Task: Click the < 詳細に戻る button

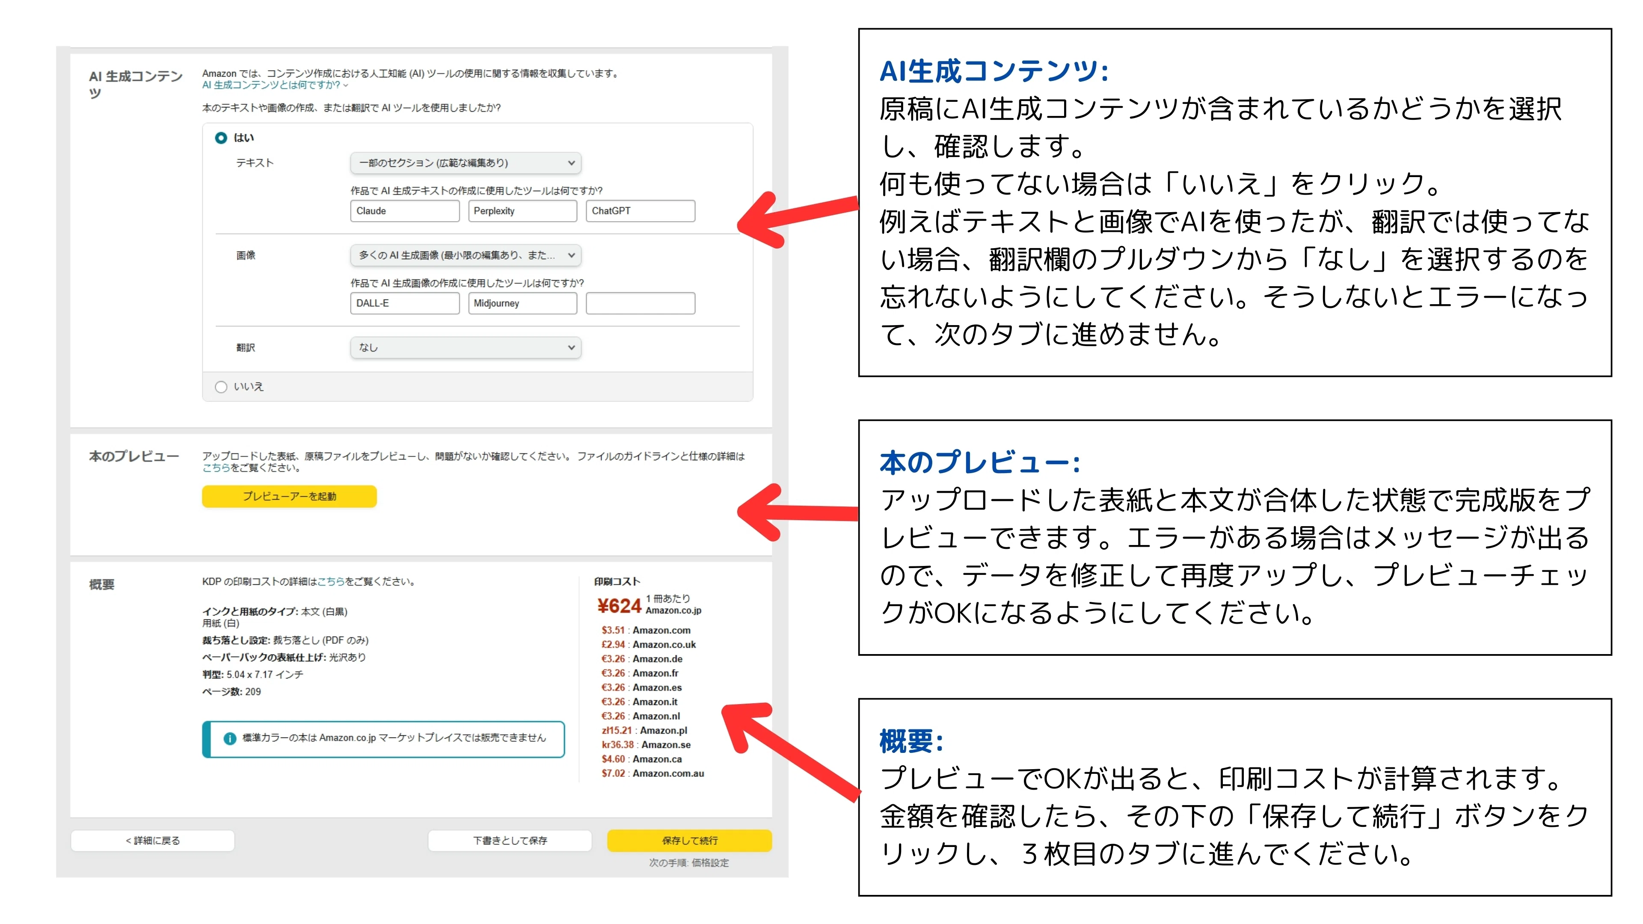Action: (152, 841)
